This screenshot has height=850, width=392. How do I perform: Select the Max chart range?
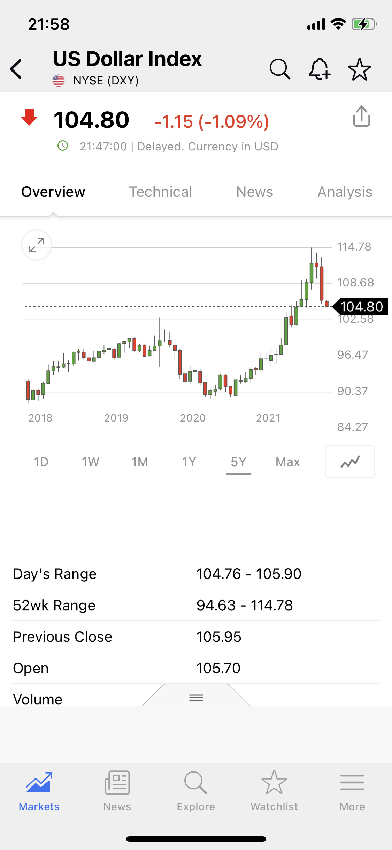click(287, 462)
